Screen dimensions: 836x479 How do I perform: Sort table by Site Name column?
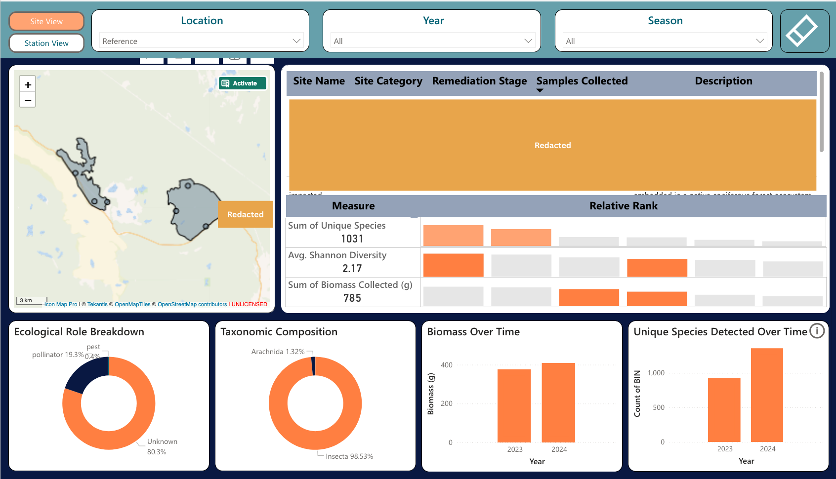click(319, 81)
